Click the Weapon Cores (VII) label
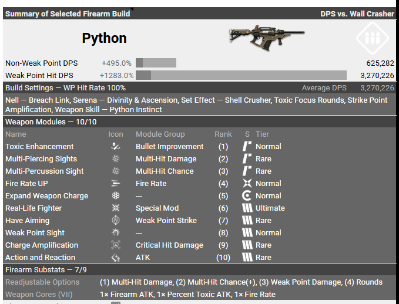399x304 pixels. pos(39,295)
